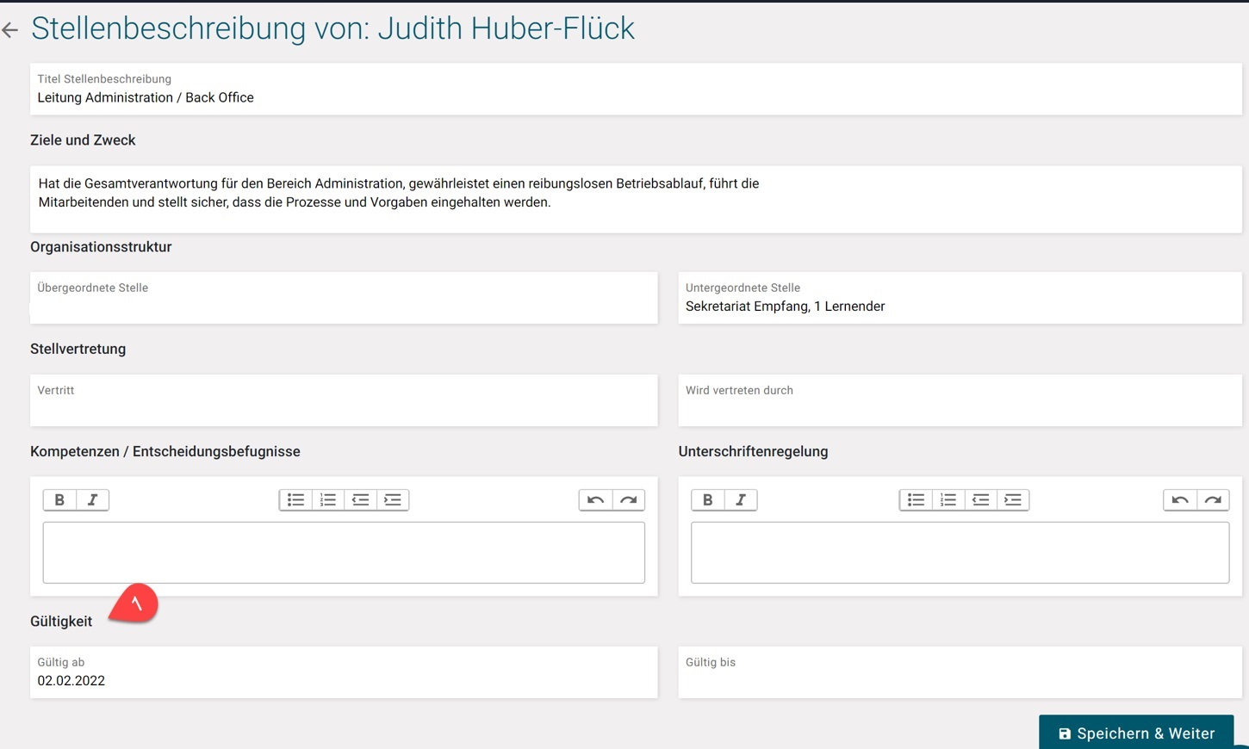Click the empty Gültig bis field
The width and height of the screenshot is (1249, 749).
point(960,680)
